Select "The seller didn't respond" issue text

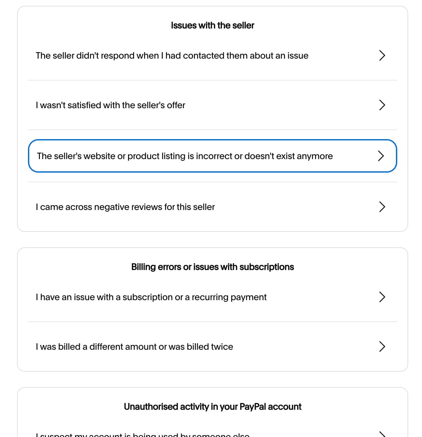coord(172,56)
